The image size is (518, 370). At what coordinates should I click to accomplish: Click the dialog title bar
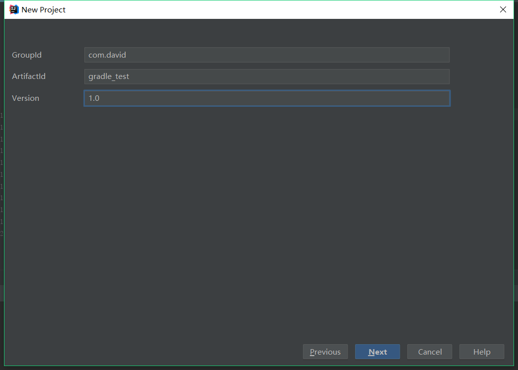point(248,9)
